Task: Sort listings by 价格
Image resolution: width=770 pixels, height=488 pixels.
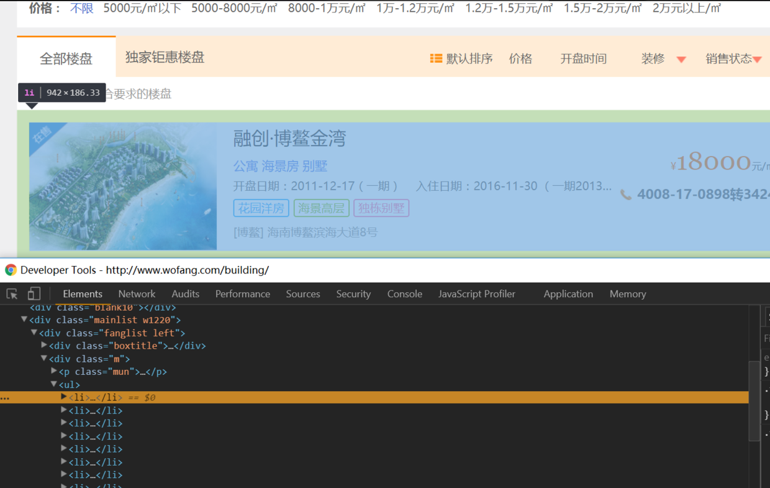Action: [x=520, y=58]
